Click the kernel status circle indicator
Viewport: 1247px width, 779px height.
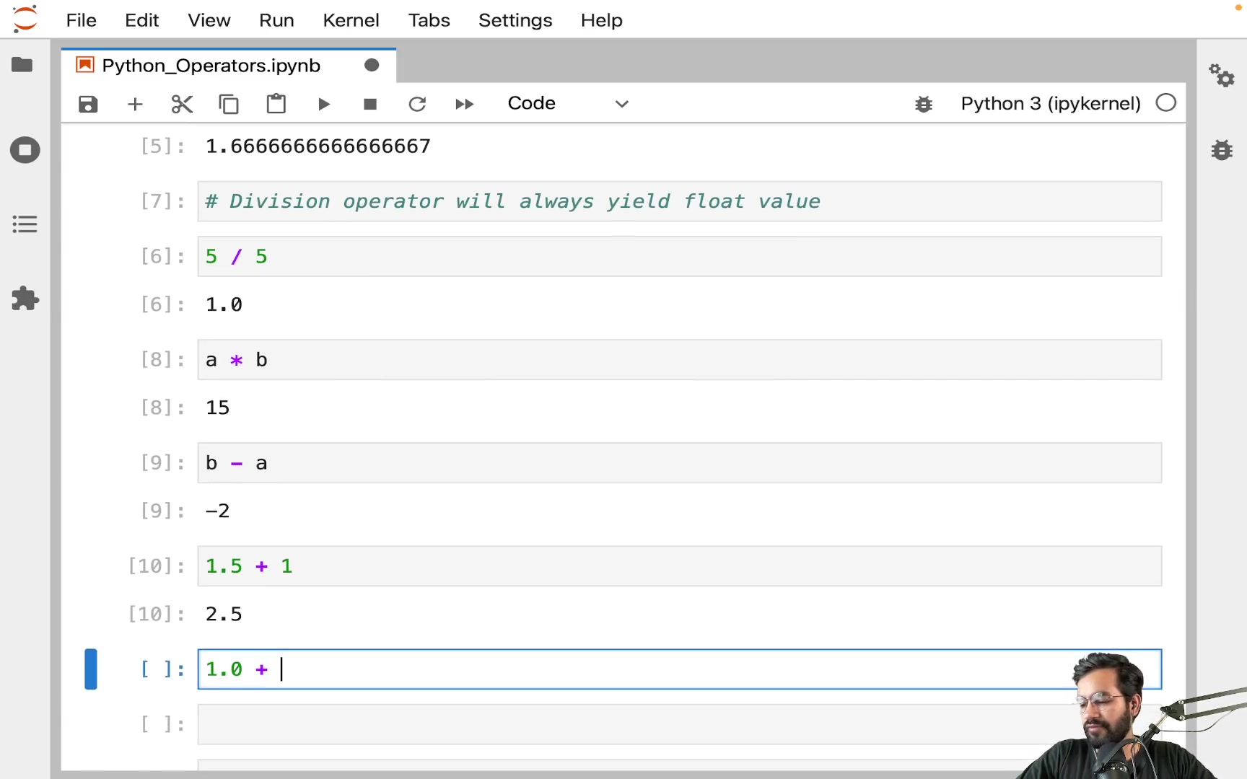(1165, 103)
